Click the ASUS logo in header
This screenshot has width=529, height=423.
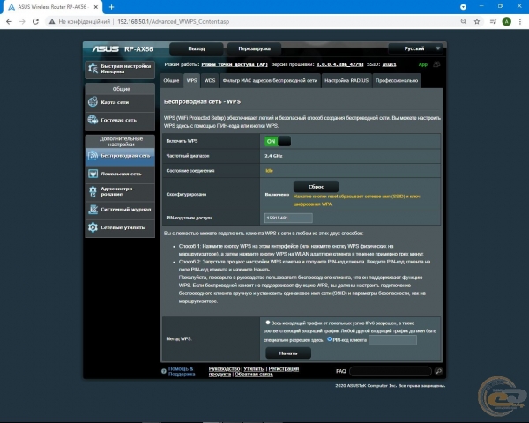pyautogui.click(x=106, y=49)
